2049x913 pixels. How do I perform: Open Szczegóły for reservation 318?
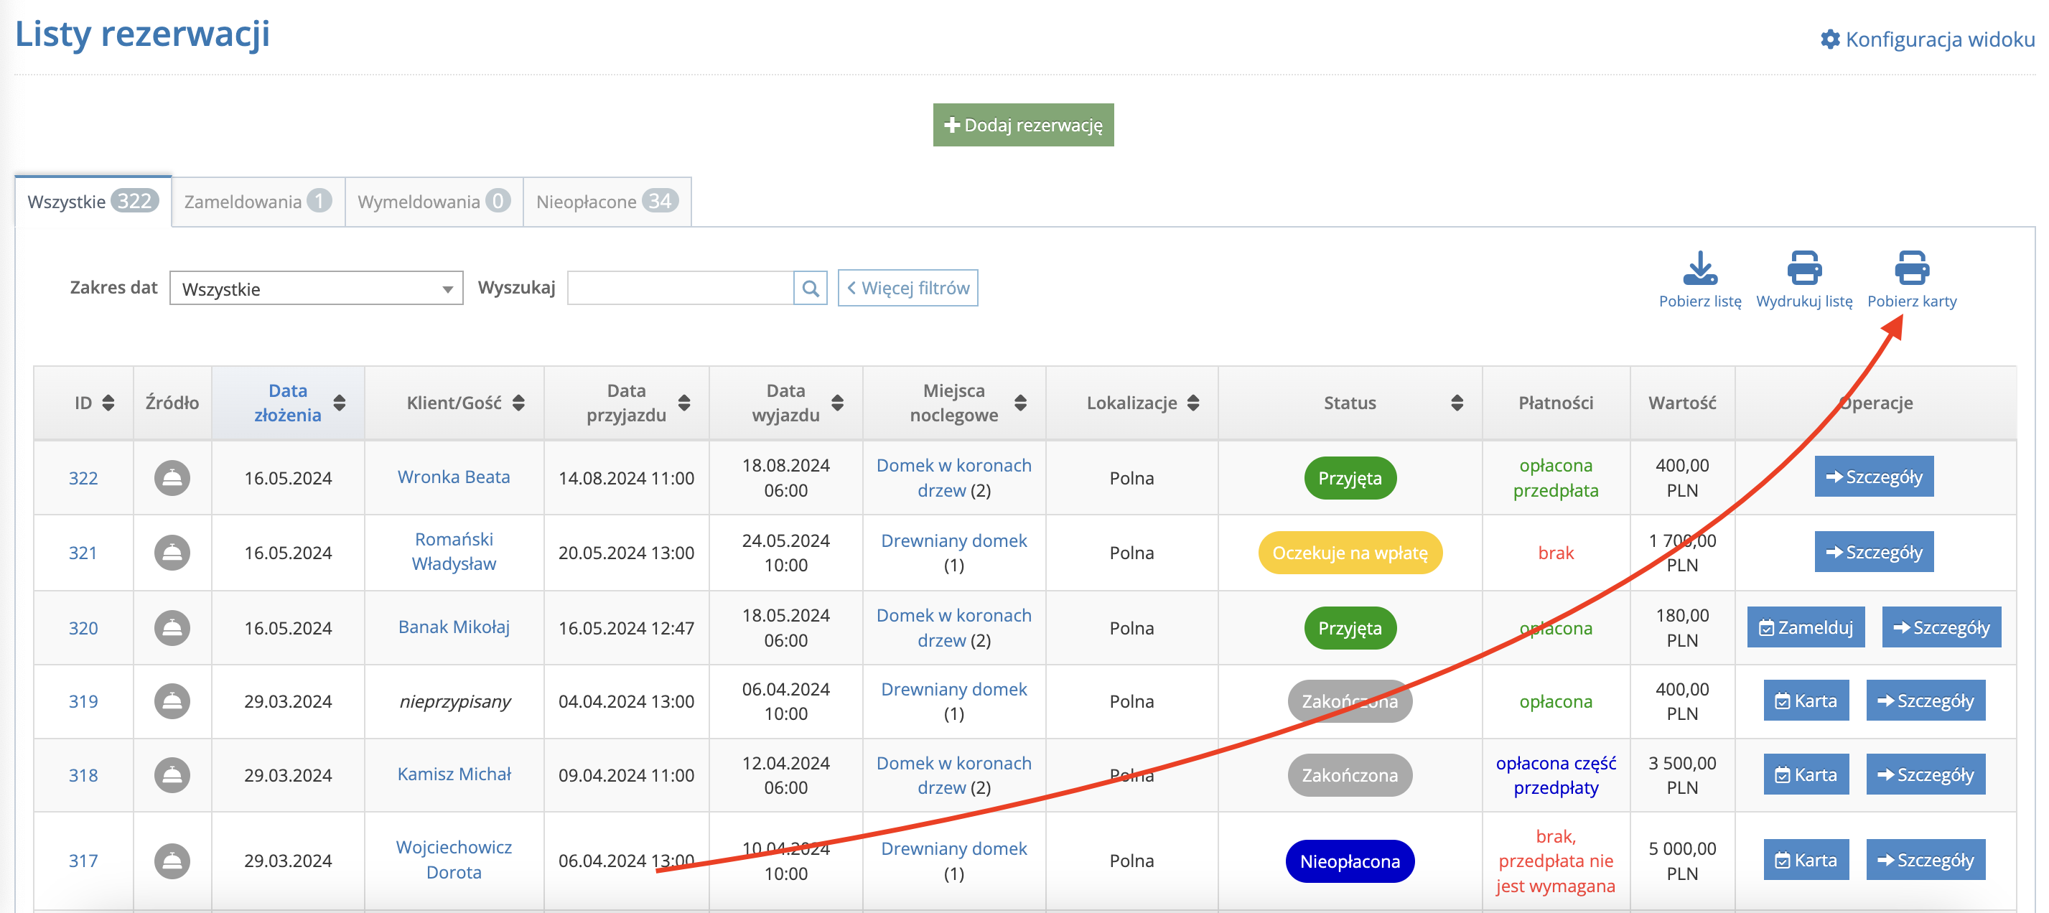pyautogui.click(x=1926, y=774)
